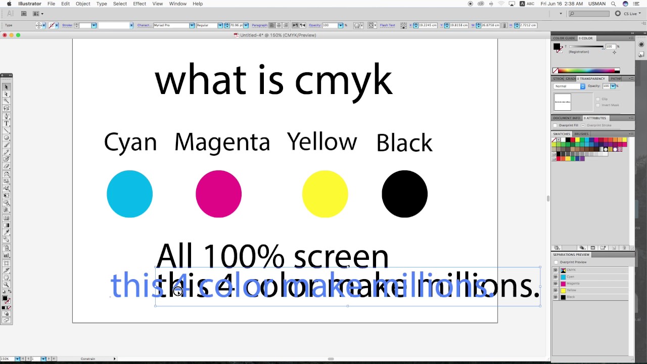Open the Myriad Pro font dropdown

pos(192,25)
